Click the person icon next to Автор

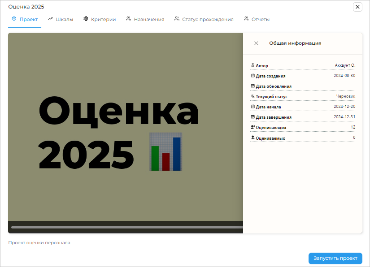point(252,65)
